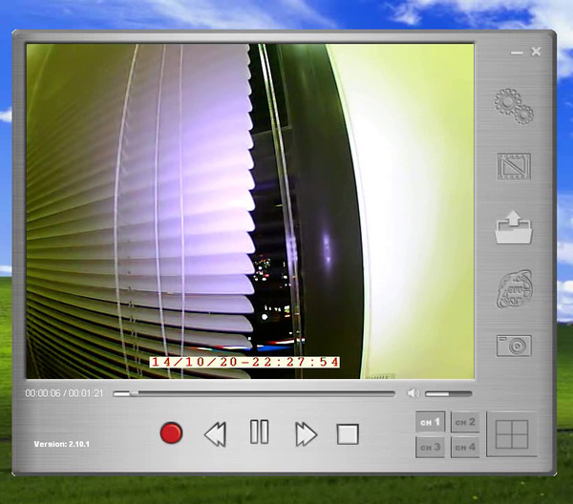Viewport: 573px width, 504px height.
Task: Open file using the upload folder icon
Action: click(513, 228)
